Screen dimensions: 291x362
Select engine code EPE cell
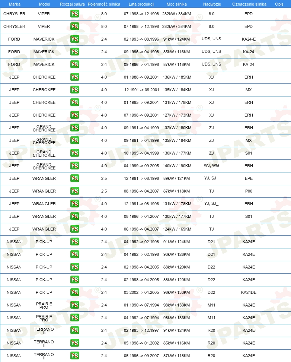pos(249,178)
